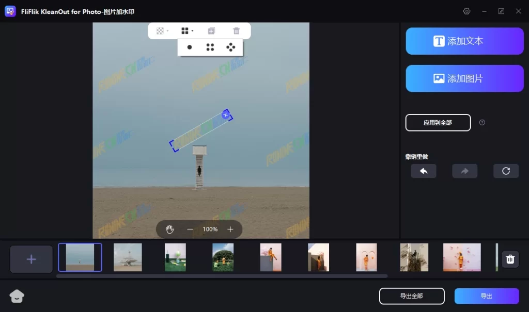
Task: Open the watermark opacity dropdown
Action: tap(162, 31)
